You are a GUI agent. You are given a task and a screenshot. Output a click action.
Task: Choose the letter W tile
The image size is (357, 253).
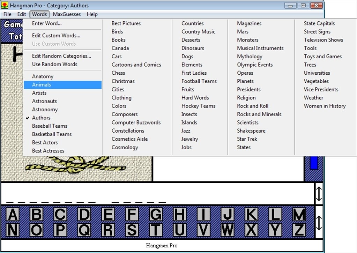coord(227,230)
